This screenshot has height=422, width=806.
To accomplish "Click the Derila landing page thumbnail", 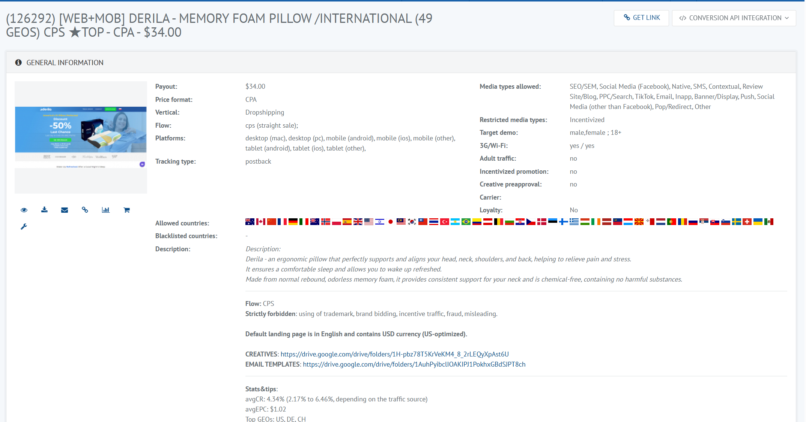I will point(81,137).
